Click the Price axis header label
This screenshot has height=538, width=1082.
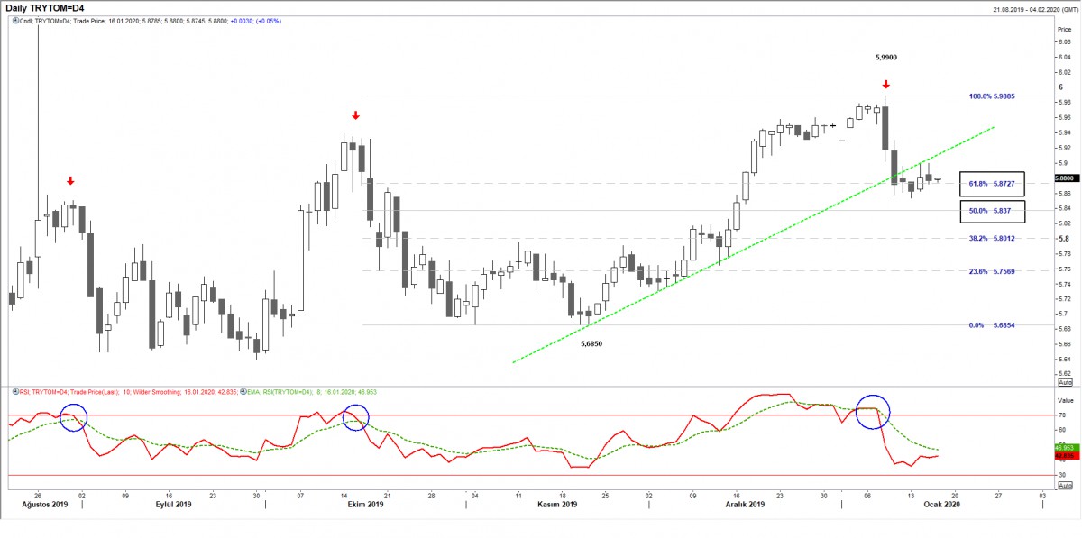(x=1065, y=29)
